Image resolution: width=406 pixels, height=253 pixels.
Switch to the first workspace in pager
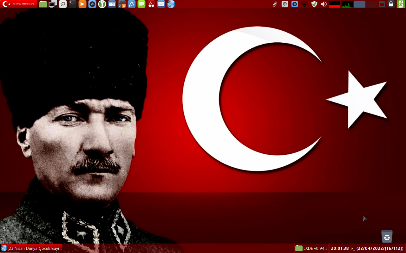click(360, 4)
